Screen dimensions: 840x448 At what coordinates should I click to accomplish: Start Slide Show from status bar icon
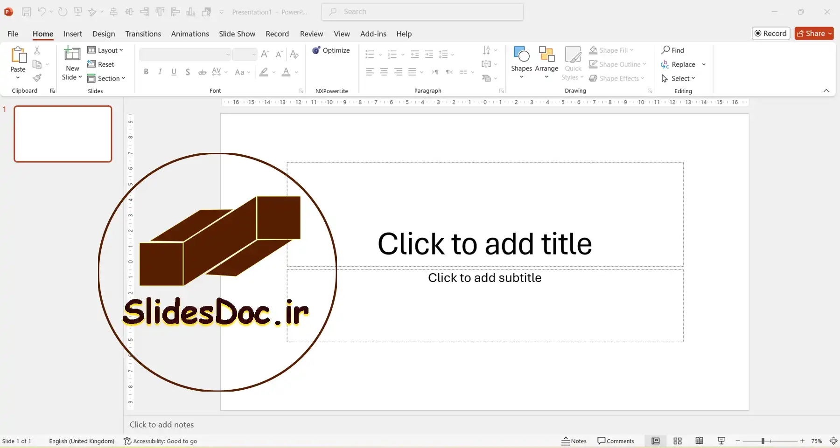[721, 441]
